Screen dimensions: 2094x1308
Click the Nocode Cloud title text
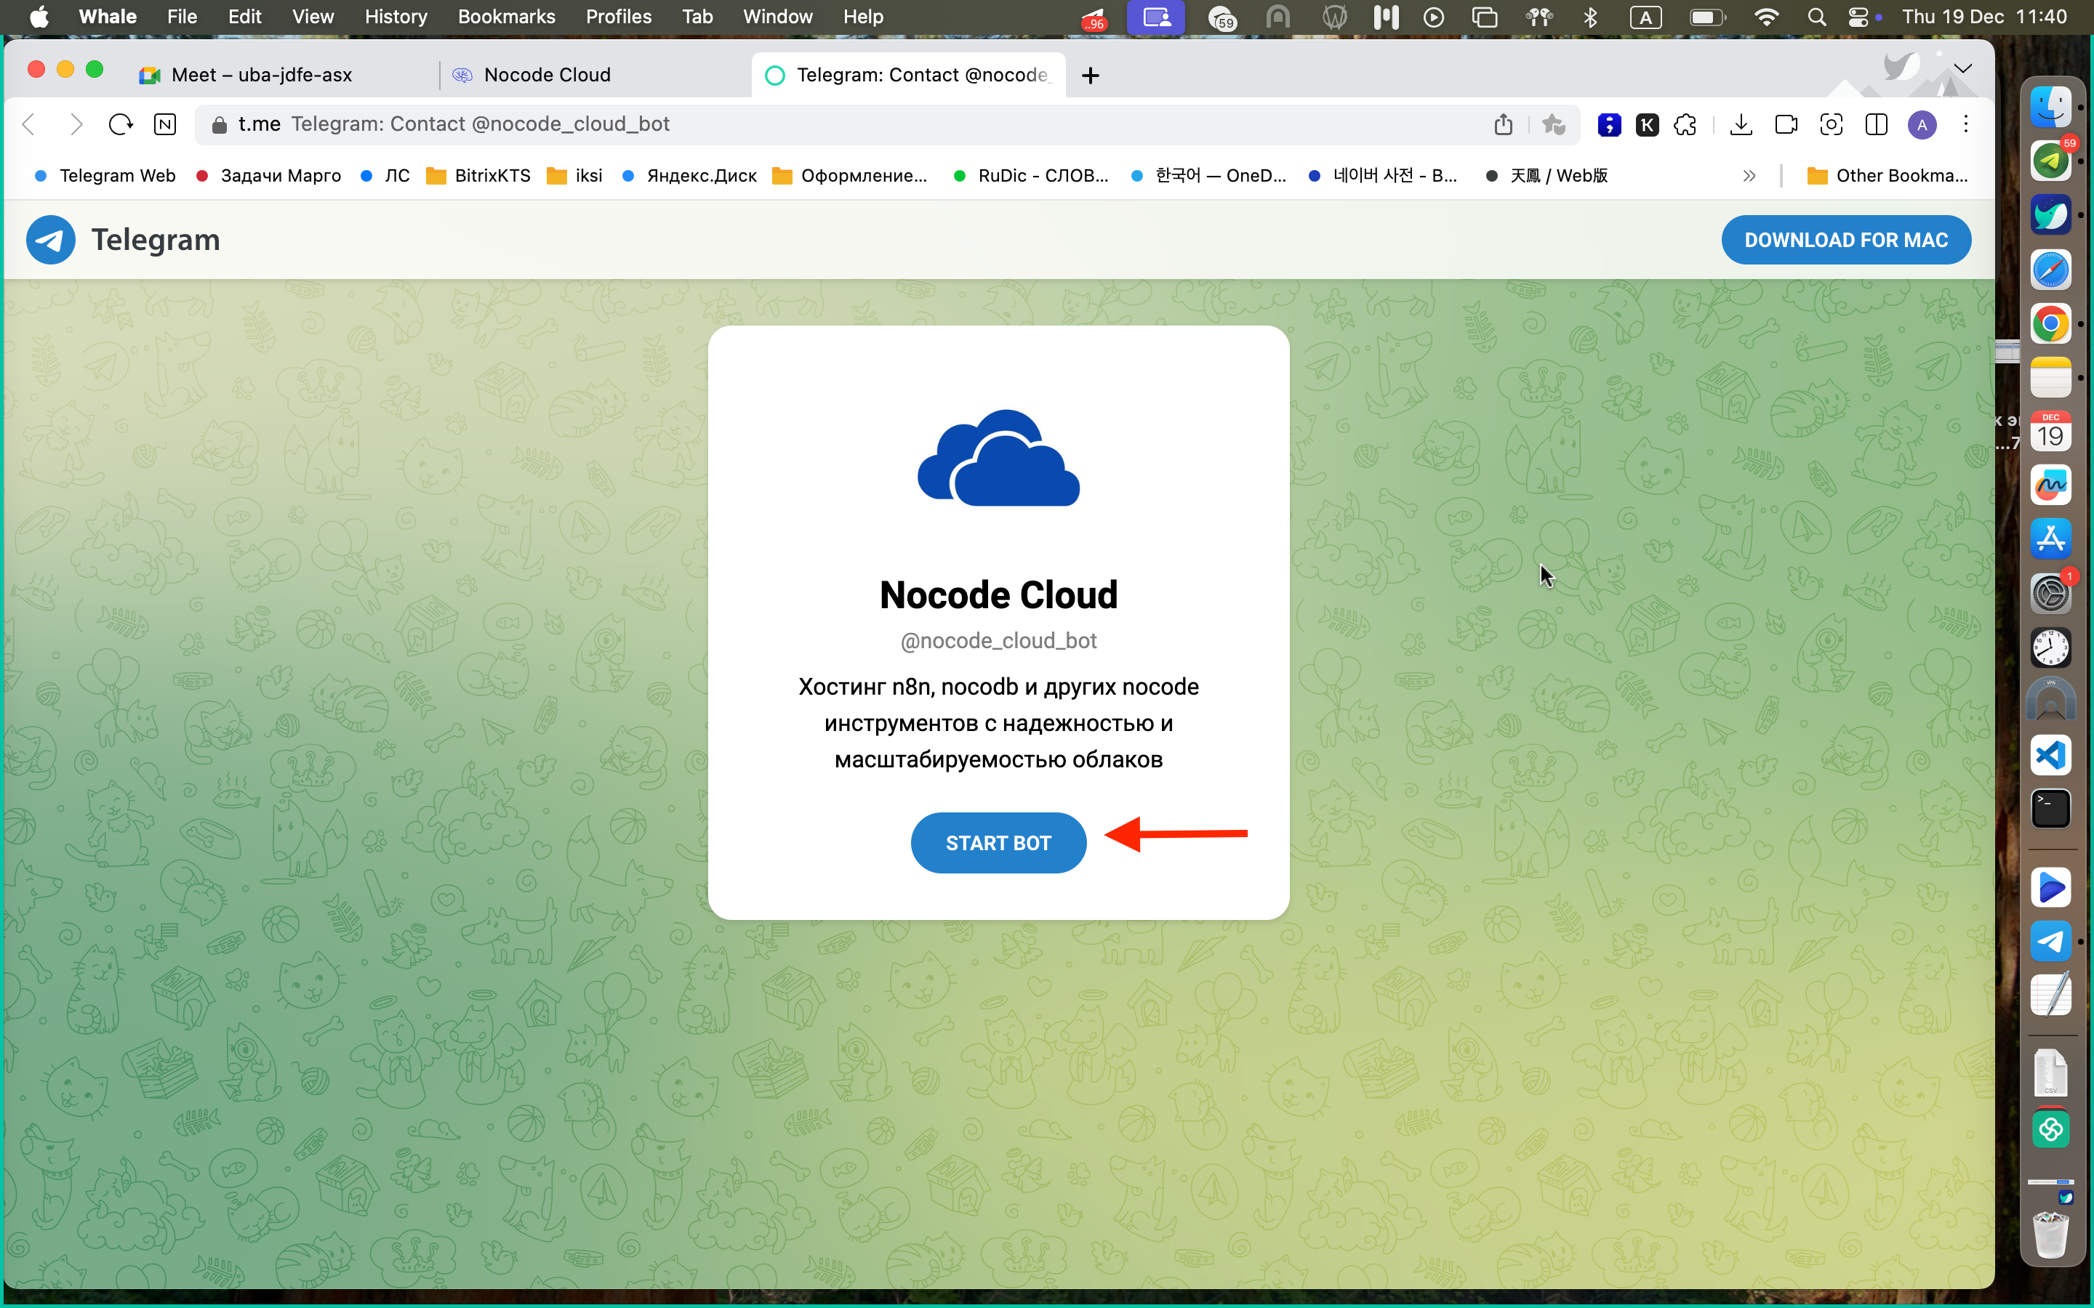pos(998,594)
